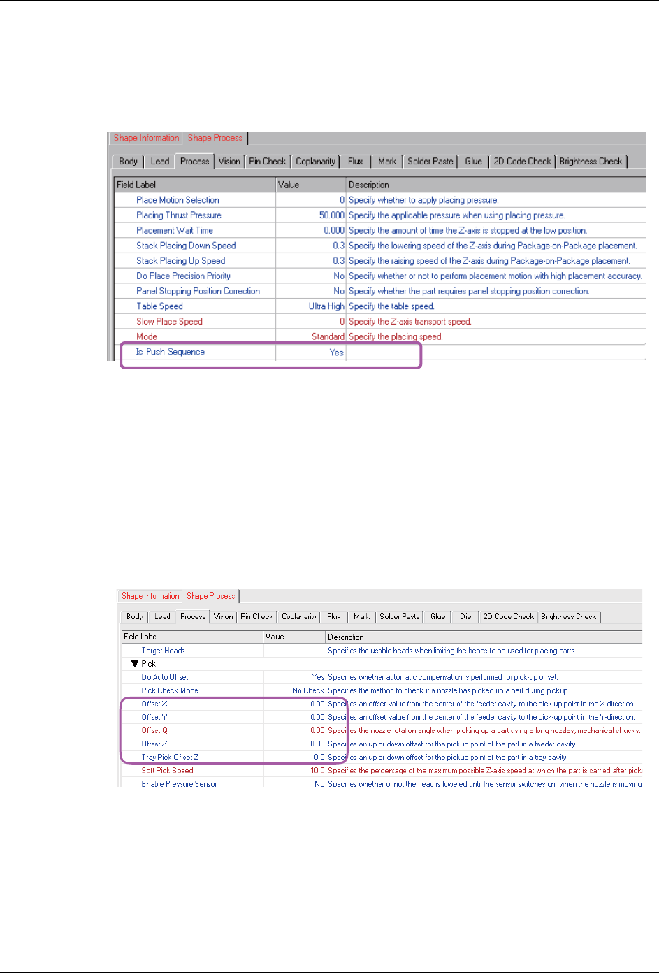Select Process tab in upper panel

194,162
